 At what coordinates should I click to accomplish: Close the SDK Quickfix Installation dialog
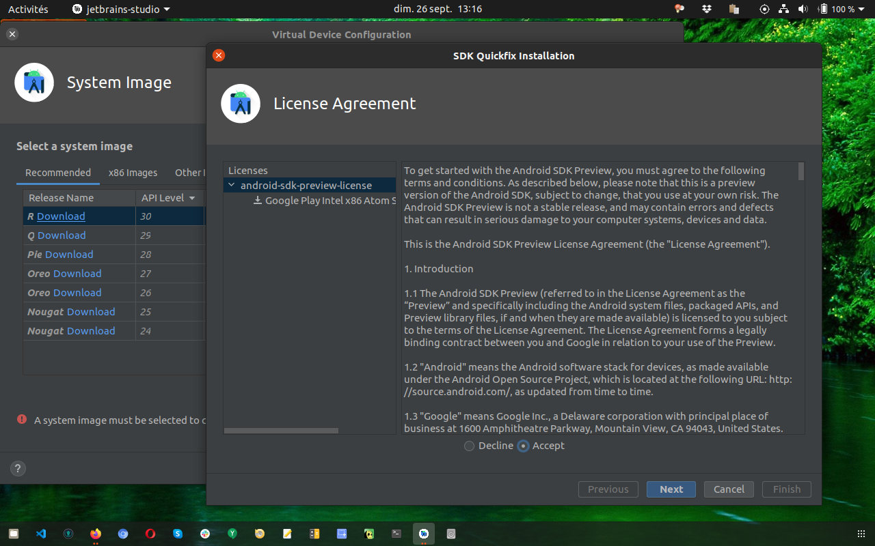pos(219,55)
